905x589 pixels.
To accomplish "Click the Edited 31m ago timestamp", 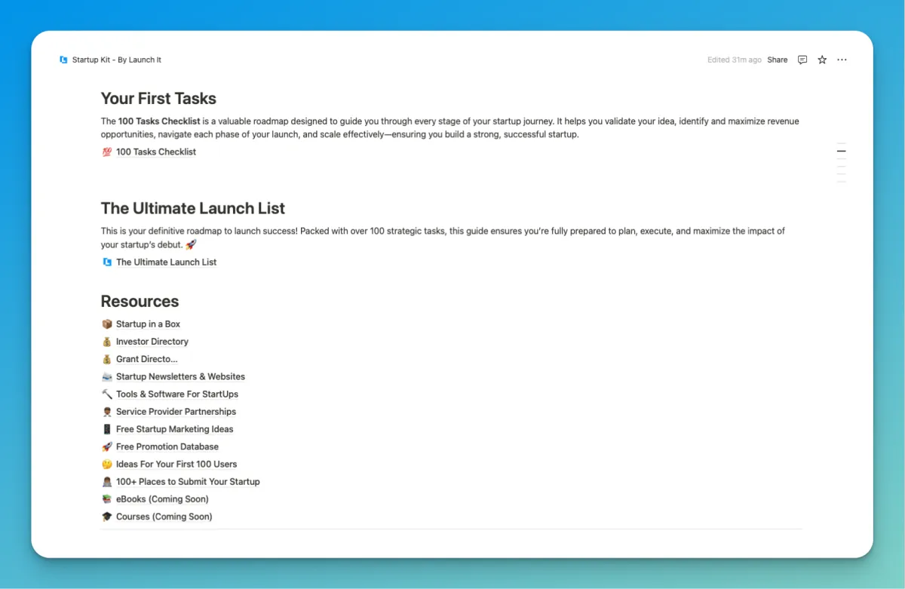I will 735,60.
